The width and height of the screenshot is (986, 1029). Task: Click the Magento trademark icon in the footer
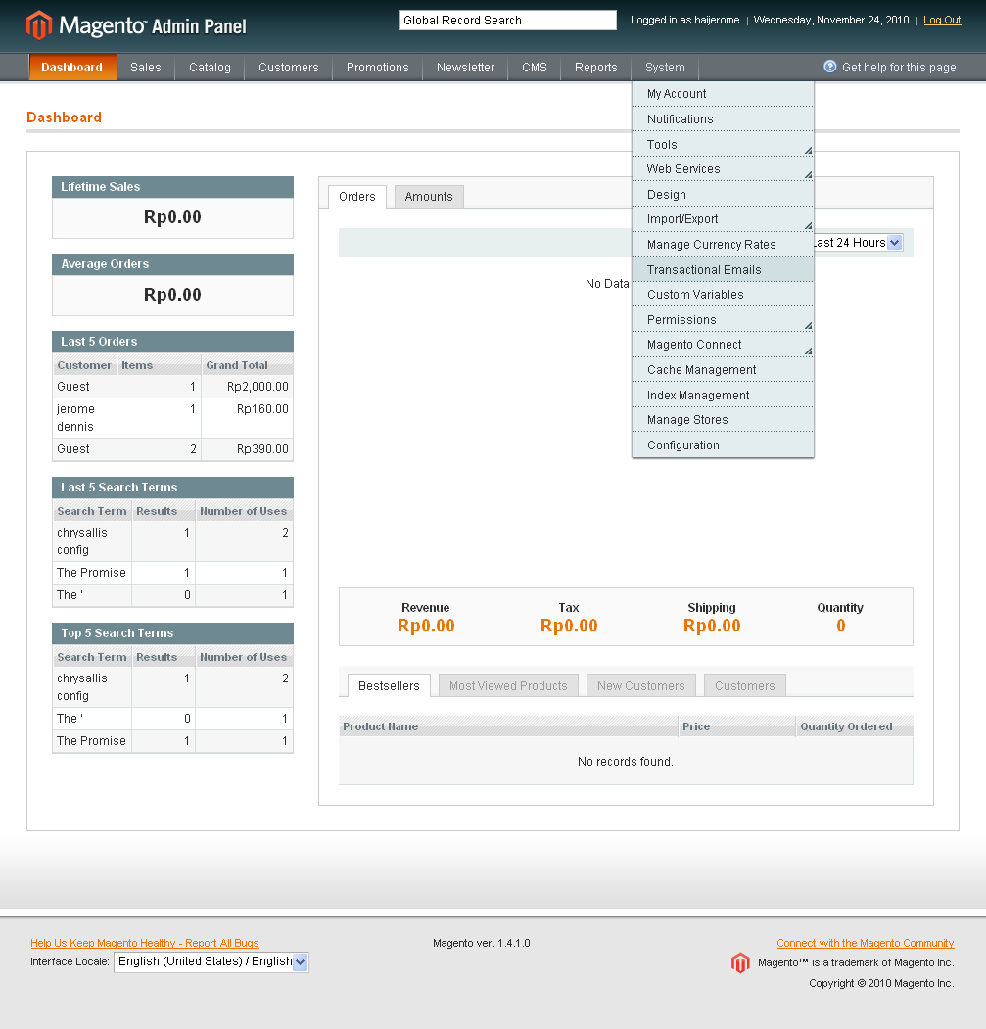coord(740,962)
